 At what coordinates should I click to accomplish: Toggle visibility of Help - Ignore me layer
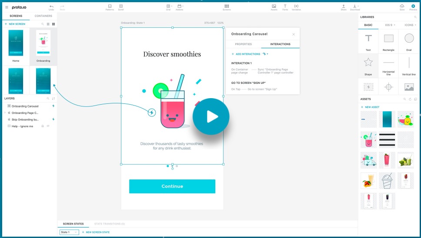coord(48,126)
